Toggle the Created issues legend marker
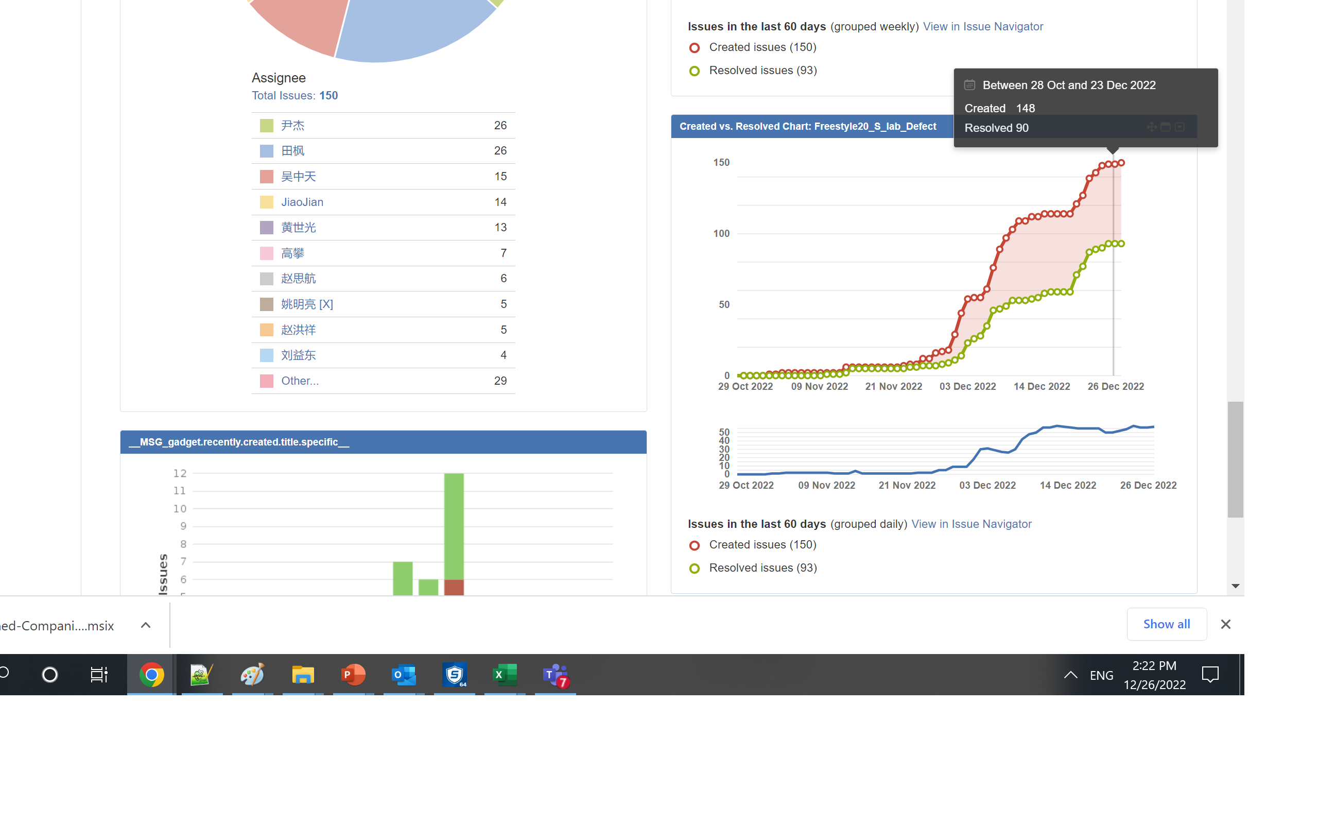Screen dimensions: 1318x824 [x=695, y=48]
